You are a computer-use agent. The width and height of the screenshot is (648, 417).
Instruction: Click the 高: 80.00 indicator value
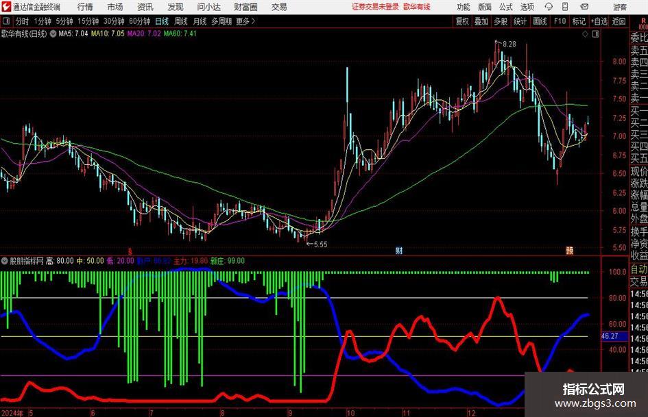60,261
